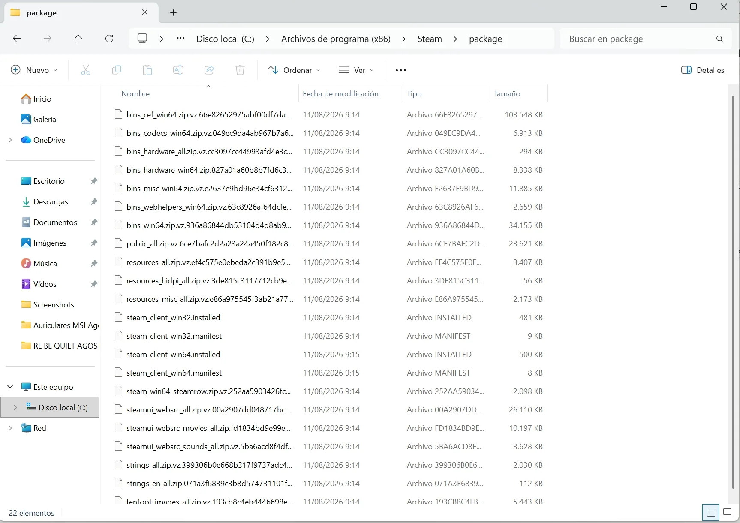
Task: Click the Delete trash icon
Action: [240, 70]
